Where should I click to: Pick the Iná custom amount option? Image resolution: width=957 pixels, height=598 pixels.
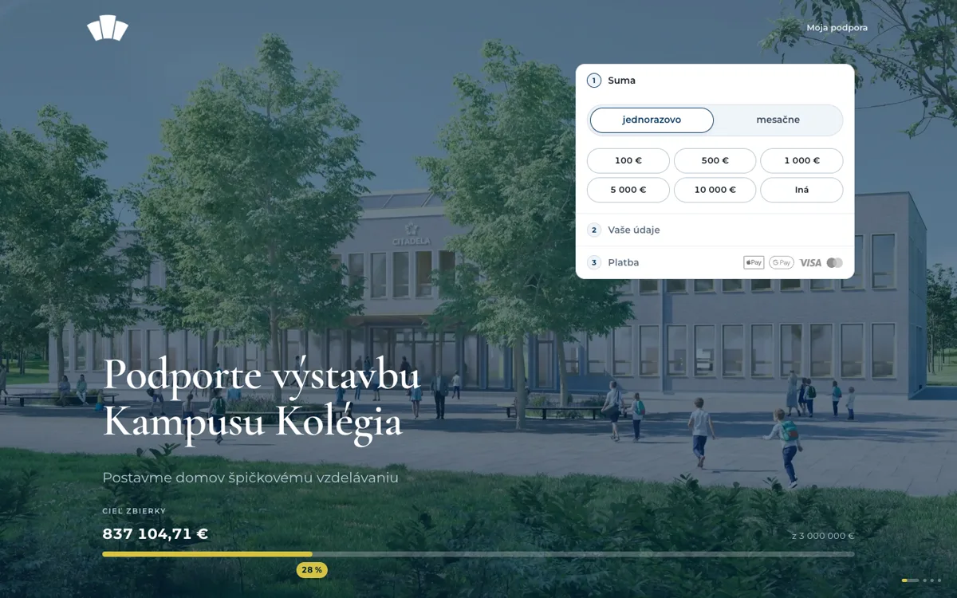click(801, 190)
